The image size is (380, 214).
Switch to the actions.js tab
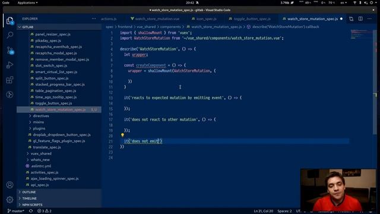[x=109, y=18]
